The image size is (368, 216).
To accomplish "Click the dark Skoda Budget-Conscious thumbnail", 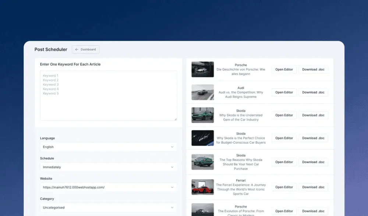I will tap(202, 138).
